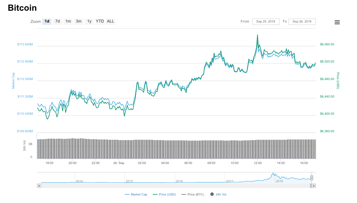
Task: Toggle the Price (USD) legend series
Action: (x=165, y=194)
